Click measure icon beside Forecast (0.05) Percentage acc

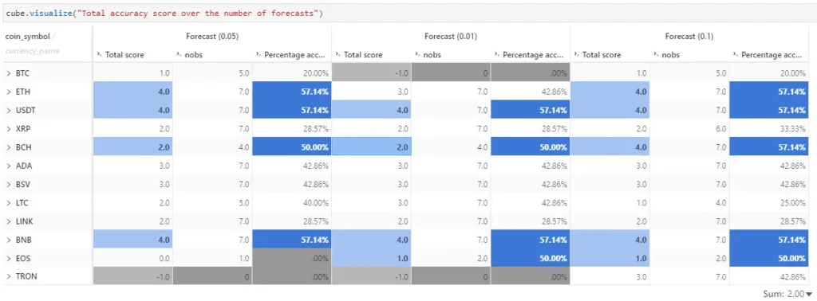coord(259,54)
